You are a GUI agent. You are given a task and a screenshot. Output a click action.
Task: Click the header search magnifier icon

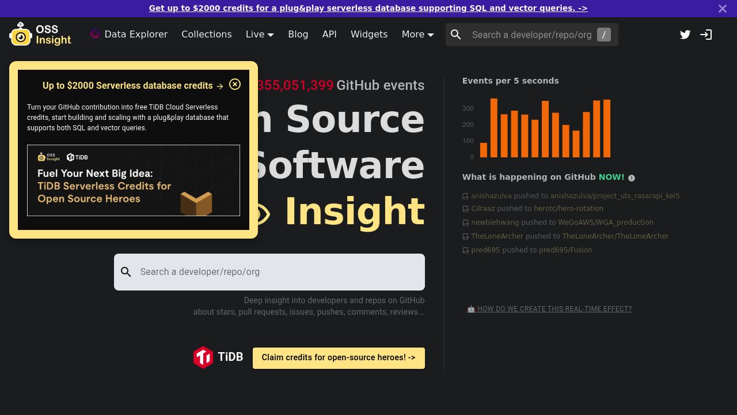pos(456,35)
